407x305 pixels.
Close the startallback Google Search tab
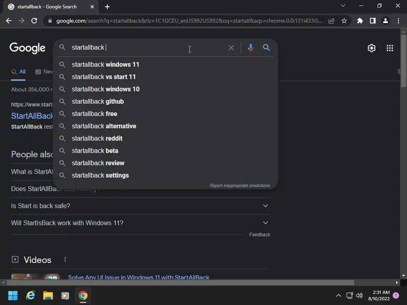pos(92,7)
